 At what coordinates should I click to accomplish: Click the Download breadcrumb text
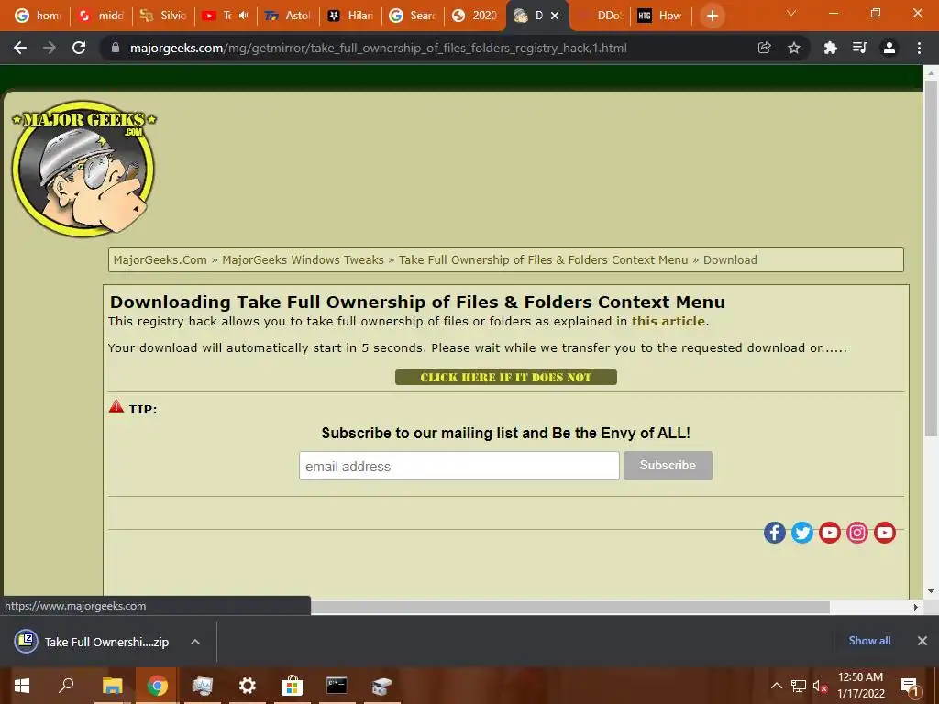tap(730, 259)
